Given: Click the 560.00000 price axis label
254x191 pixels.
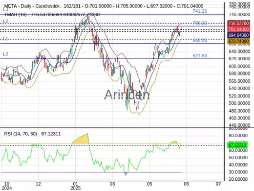Looking at the screenshot, I should click(239, 81).
